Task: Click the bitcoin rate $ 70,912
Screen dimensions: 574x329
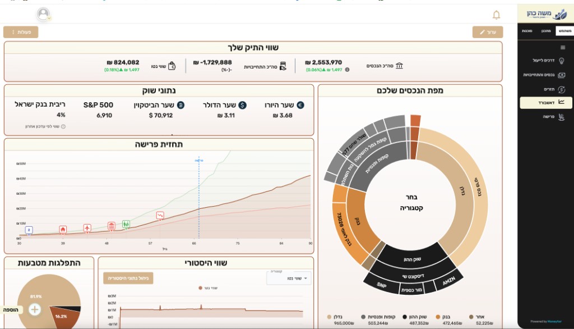Action: pyautogui.click(x=161, y=116)
